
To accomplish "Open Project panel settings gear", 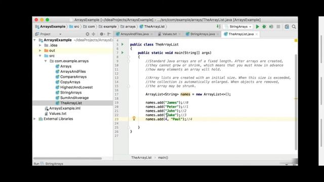I will coord(102,34).
